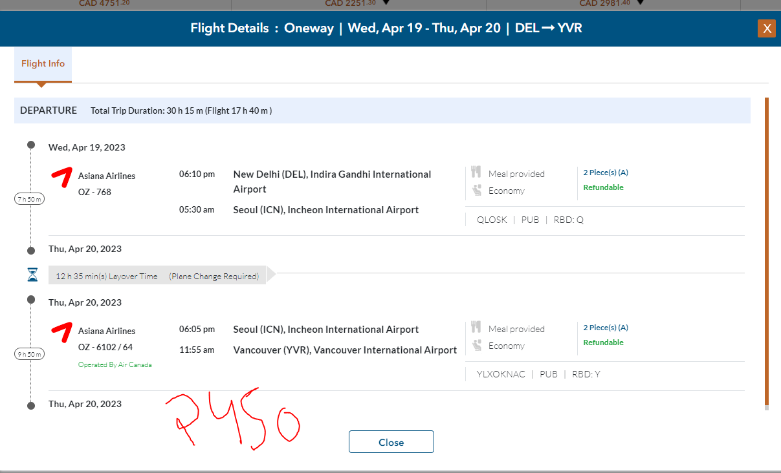The height and width of the screenshot is (473, 781).
Task: Click the Operated By Air Canada label
Action: (115, 364)
